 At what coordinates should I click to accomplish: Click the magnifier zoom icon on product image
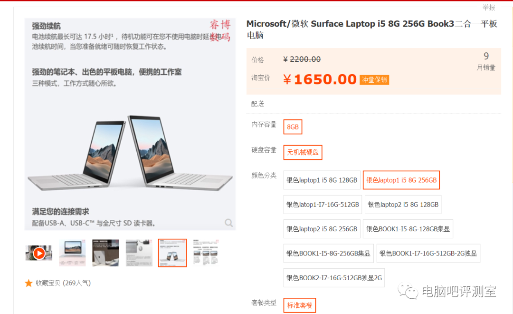(228, 223)
